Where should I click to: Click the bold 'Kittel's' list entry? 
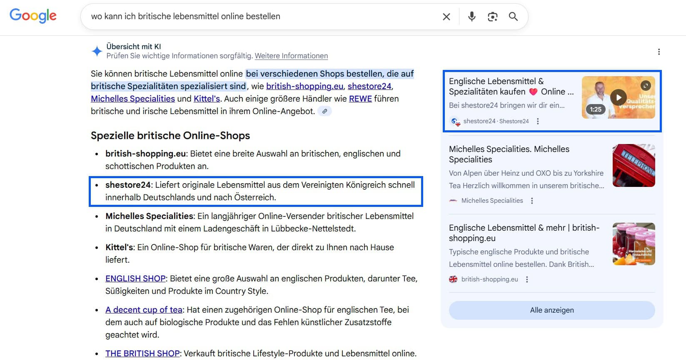point(119,247)
